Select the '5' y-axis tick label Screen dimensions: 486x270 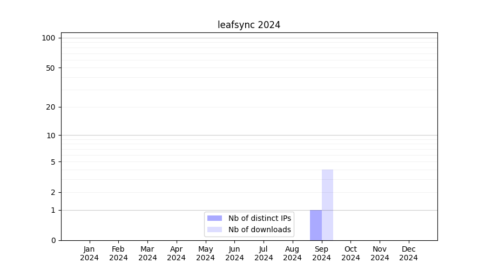(x=53, y=162)
